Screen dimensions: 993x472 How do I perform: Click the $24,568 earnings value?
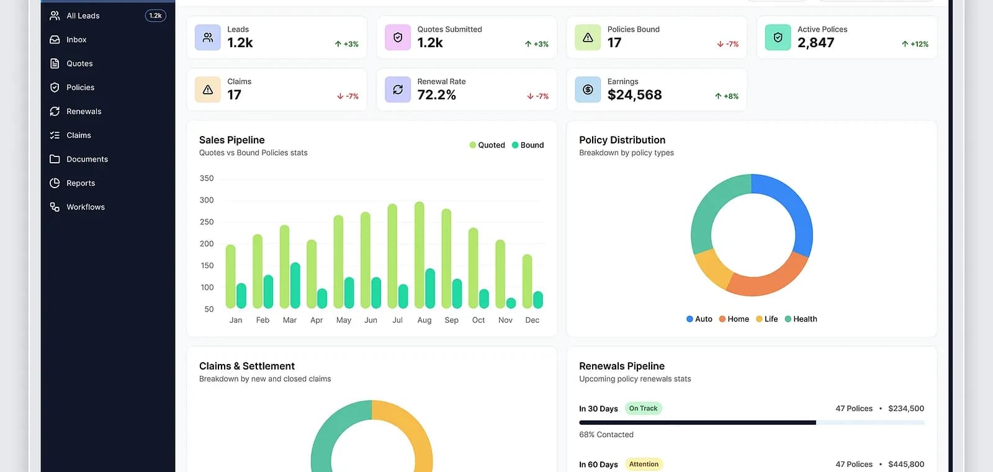634,95
